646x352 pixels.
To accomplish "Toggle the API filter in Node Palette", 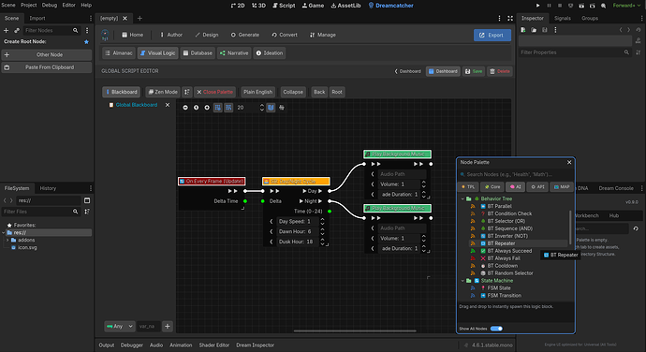I will (537, 186).
